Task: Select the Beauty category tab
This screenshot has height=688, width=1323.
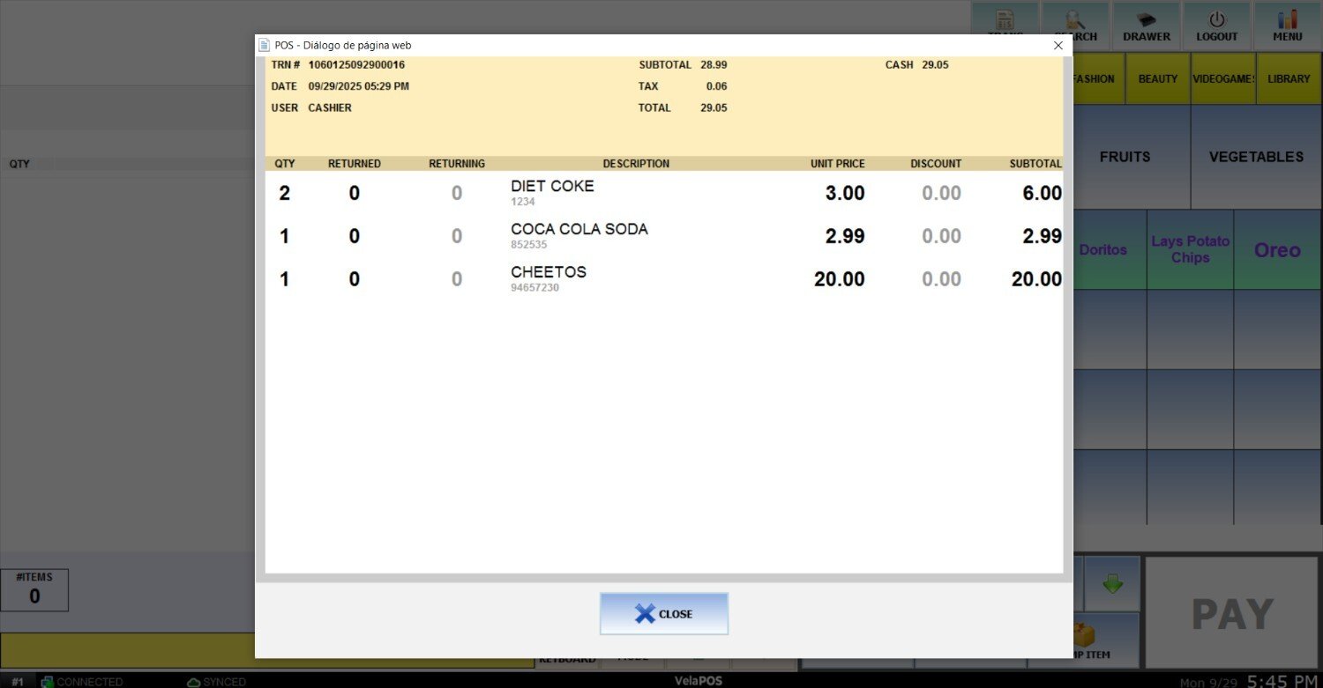Action: tap(1157, 78)
